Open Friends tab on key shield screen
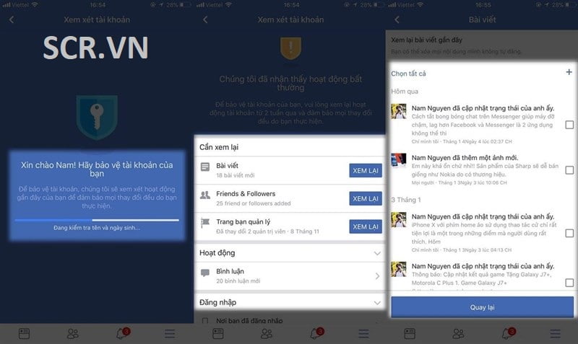This screenshot has height=344, width=578. pos(73,334)
